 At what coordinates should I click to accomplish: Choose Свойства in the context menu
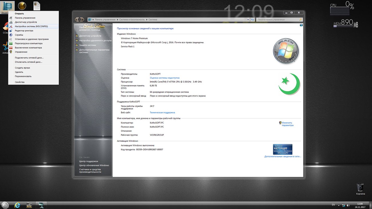[x=19, y=82]
